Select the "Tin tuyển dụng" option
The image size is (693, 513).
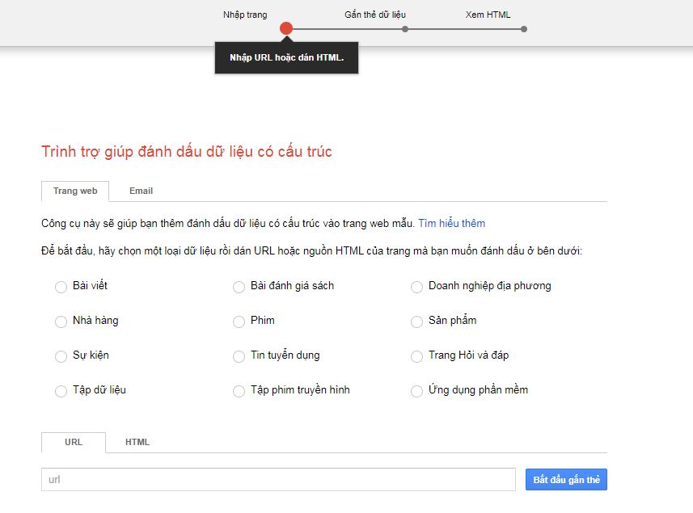coord(239,356)
